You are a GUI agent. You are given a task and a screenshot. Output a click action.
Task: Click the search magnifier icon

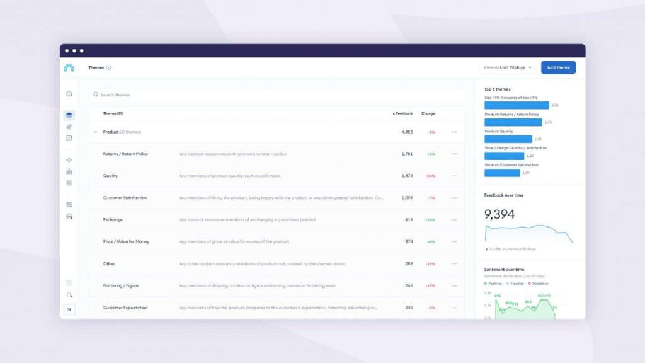point(96,95)
